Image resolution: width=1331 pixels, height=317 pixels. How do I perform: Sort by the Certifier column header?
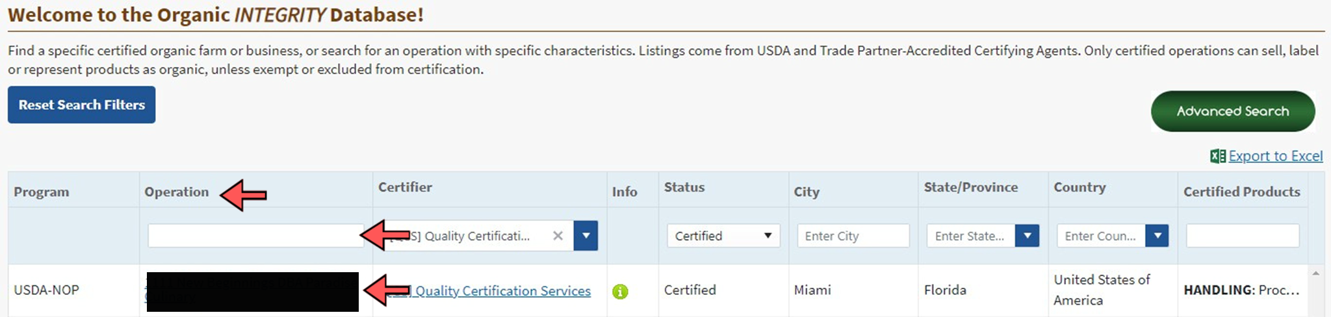pyautogui.click(x=405, y=187)
